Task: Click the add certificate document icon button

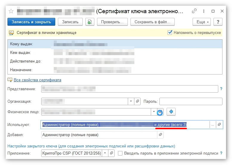Action: click(x=90, y=22)
